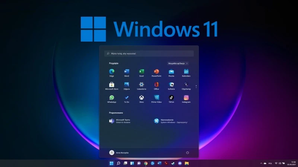The height and width of the screenshot is (167, 298).
Task: Open the Prime Video app
Action: [x=156, y=99]
